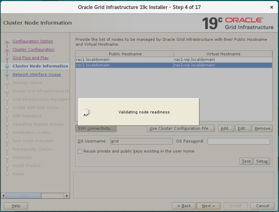This screenshot has height=212, width=279.
Task: Click the step list horizontal scrollbar thumb
Action: click(24, 196)
